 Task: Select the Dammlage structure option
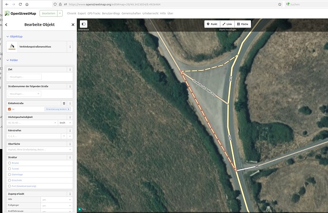[x=10, y=174]
